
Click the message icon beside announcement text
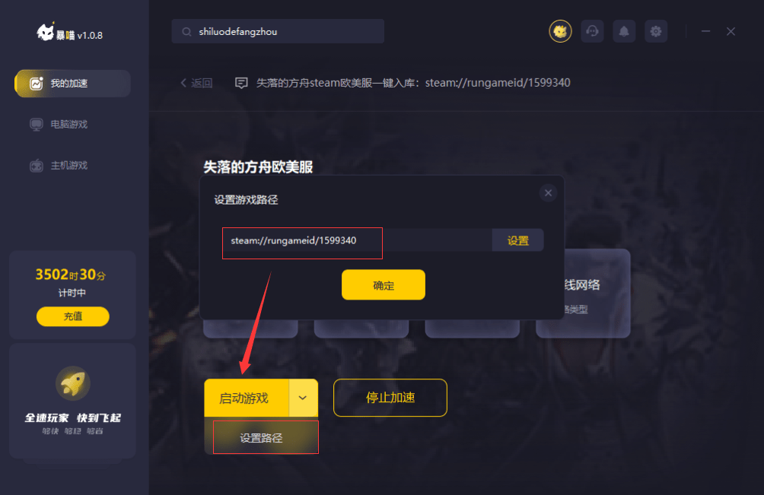(241, 83)
